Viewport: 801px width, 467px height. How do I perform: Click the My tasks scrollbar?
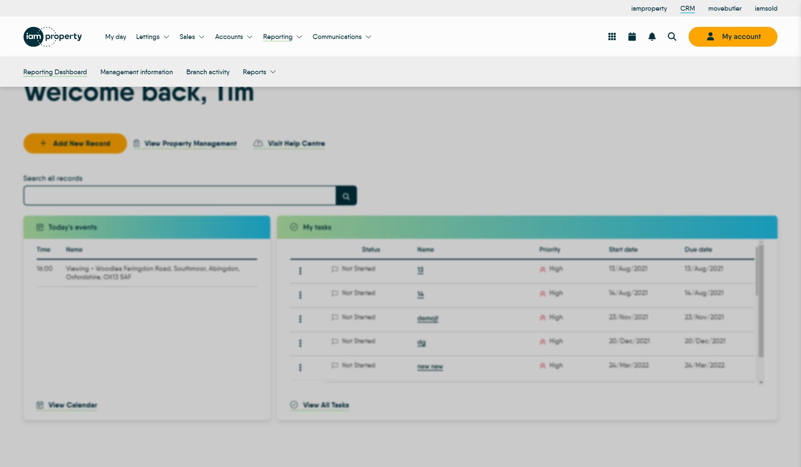point(761,301)
